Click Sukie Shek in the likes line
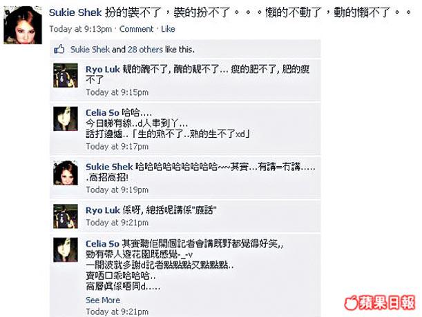Screen dimensions: 422x317 pos(90,50)
